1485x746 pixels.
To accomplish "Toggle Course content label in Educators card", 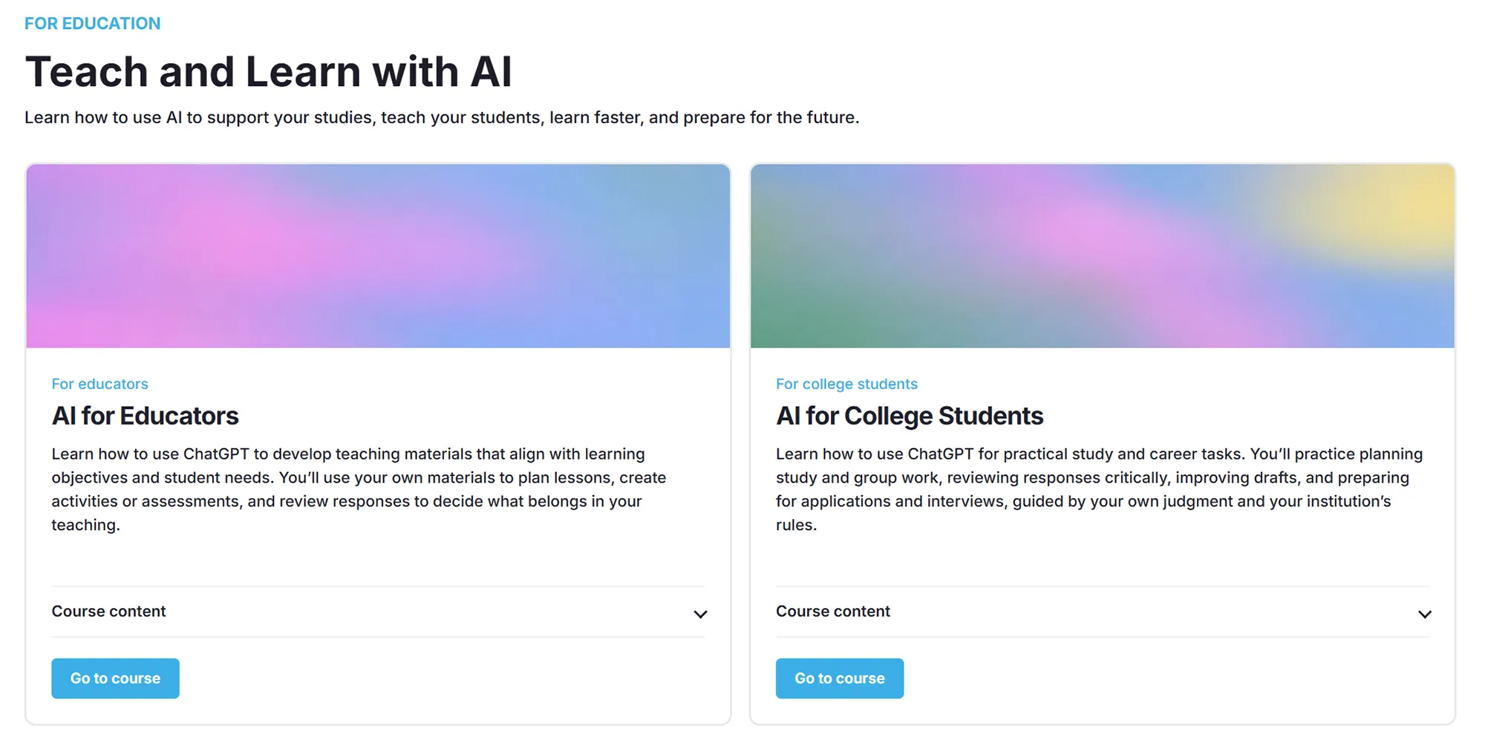I will [108, 611].
